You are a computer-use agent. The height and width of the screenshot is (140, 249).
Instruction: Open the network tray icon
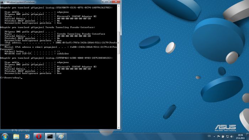tap(227, 136)
